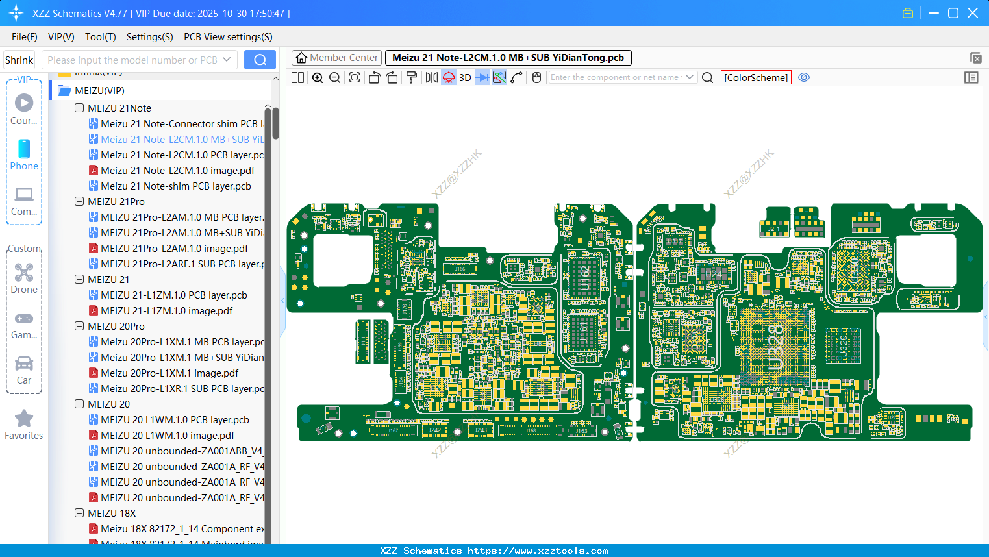
Task: Click the search magnifier next to component field
Action: (x=708, y=78)
